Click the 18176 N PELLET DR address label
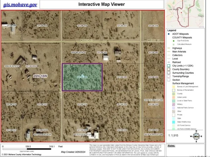The image size is (210, 157). (154, 134)
